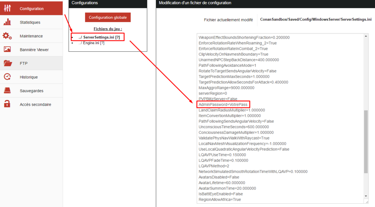Open the ServerSettings.ini file link

click(99, 37)
